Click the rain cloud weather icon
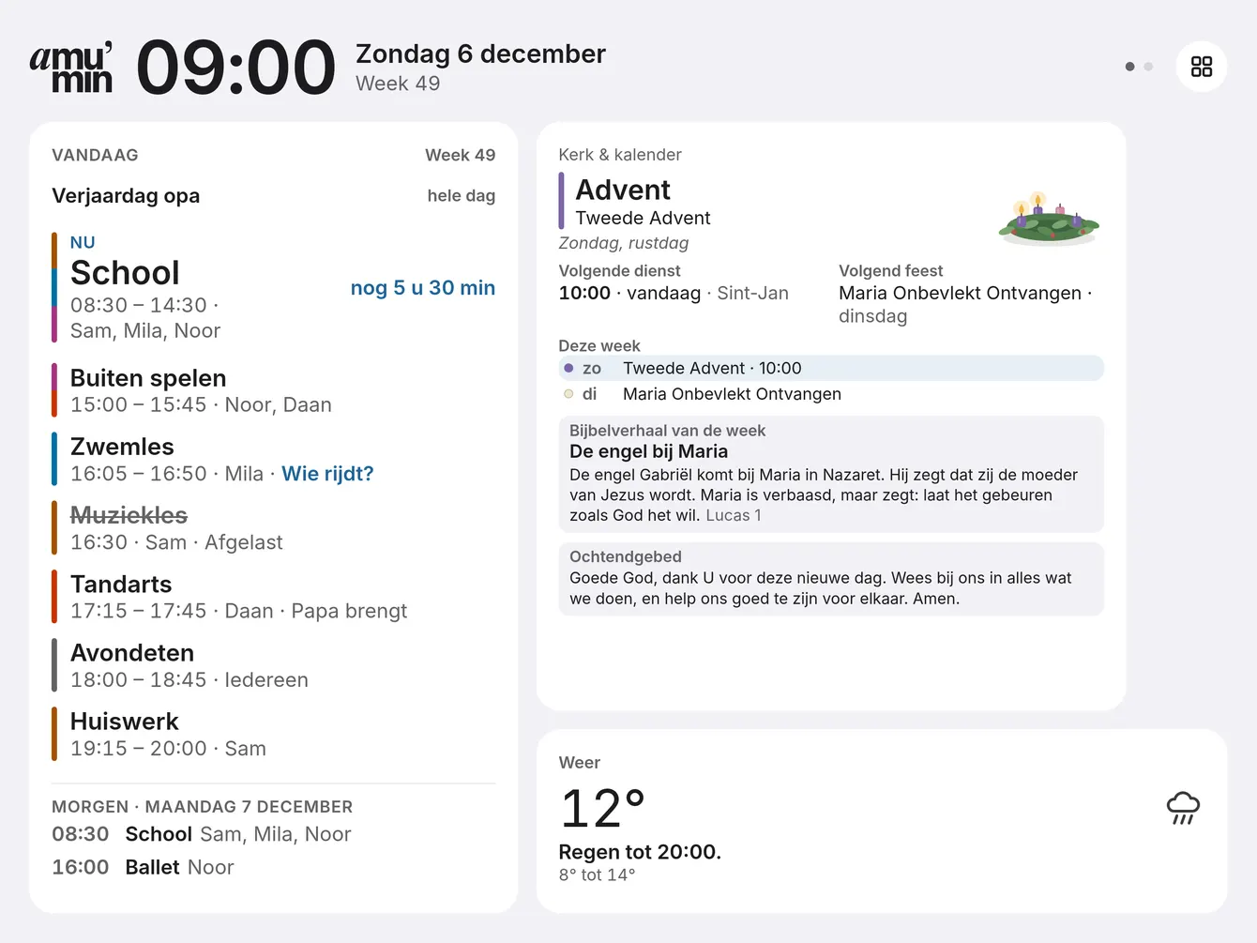Image resolution: width=1257 pixels, height=943 pixels. click(x=1183, y=808)
